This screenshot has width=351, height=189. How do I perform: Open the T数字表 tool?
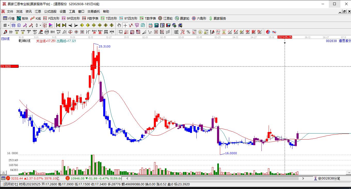[148, 18]
